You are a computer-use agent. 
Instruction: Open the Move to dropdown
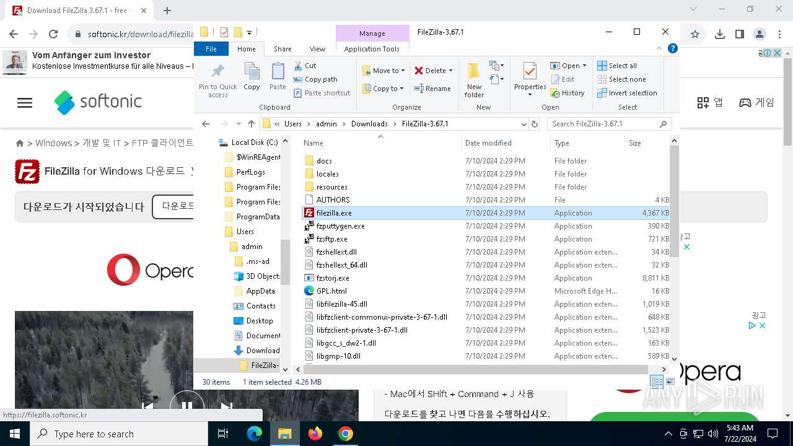click(x=383, y=71)
